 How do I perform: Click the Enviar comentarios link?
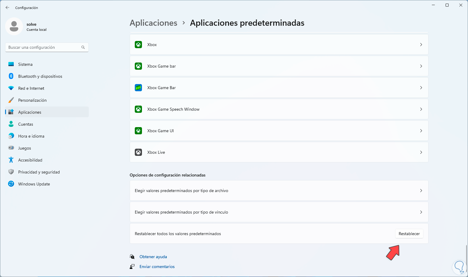[157, 267]
